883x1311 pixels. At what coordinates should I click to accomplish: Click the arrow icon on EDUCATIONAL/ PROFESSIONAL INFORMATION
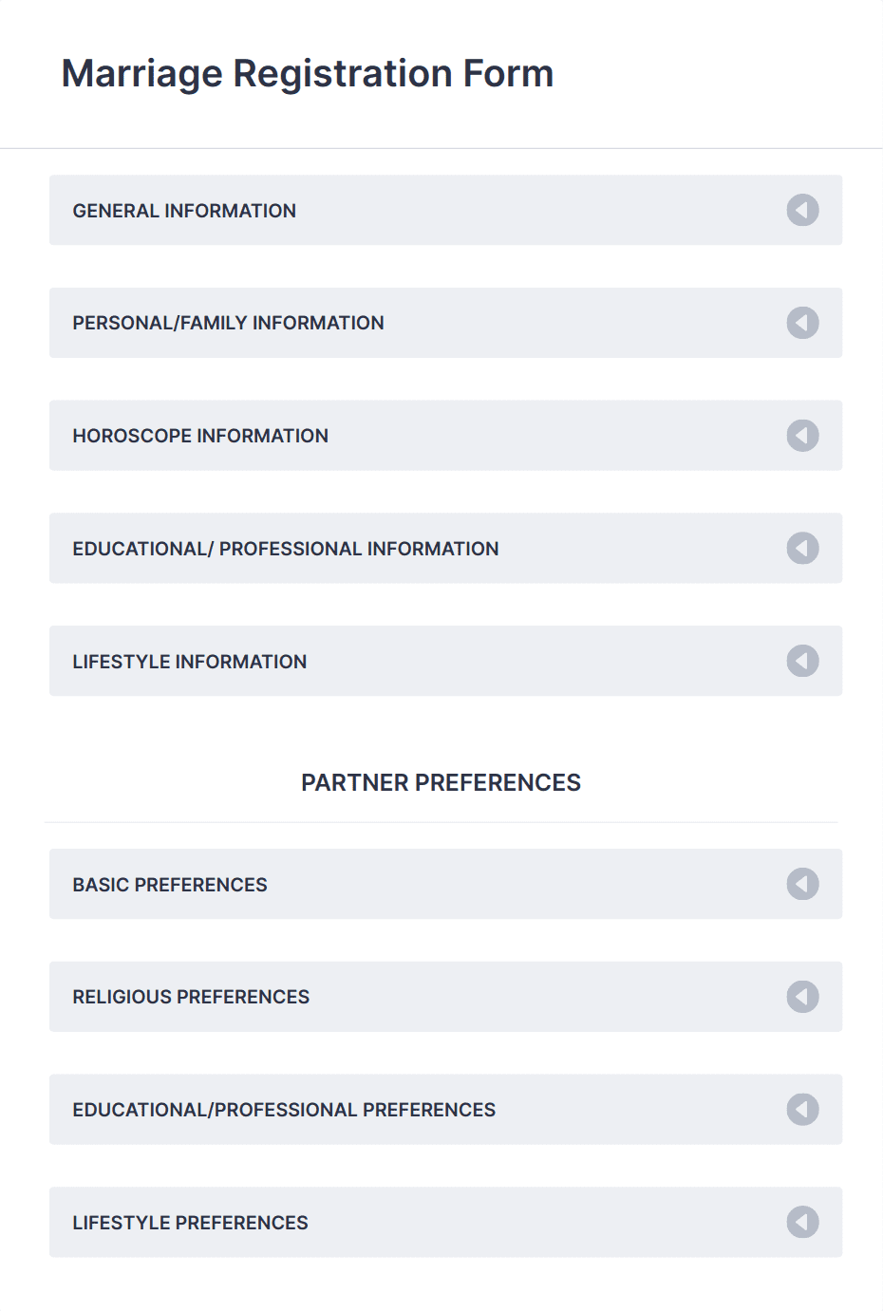click(x=803, y=548)
